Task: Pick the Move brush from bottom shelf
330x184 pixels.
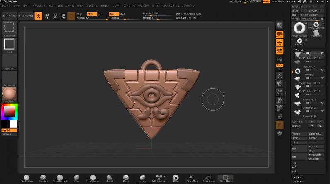Action: 76,178
